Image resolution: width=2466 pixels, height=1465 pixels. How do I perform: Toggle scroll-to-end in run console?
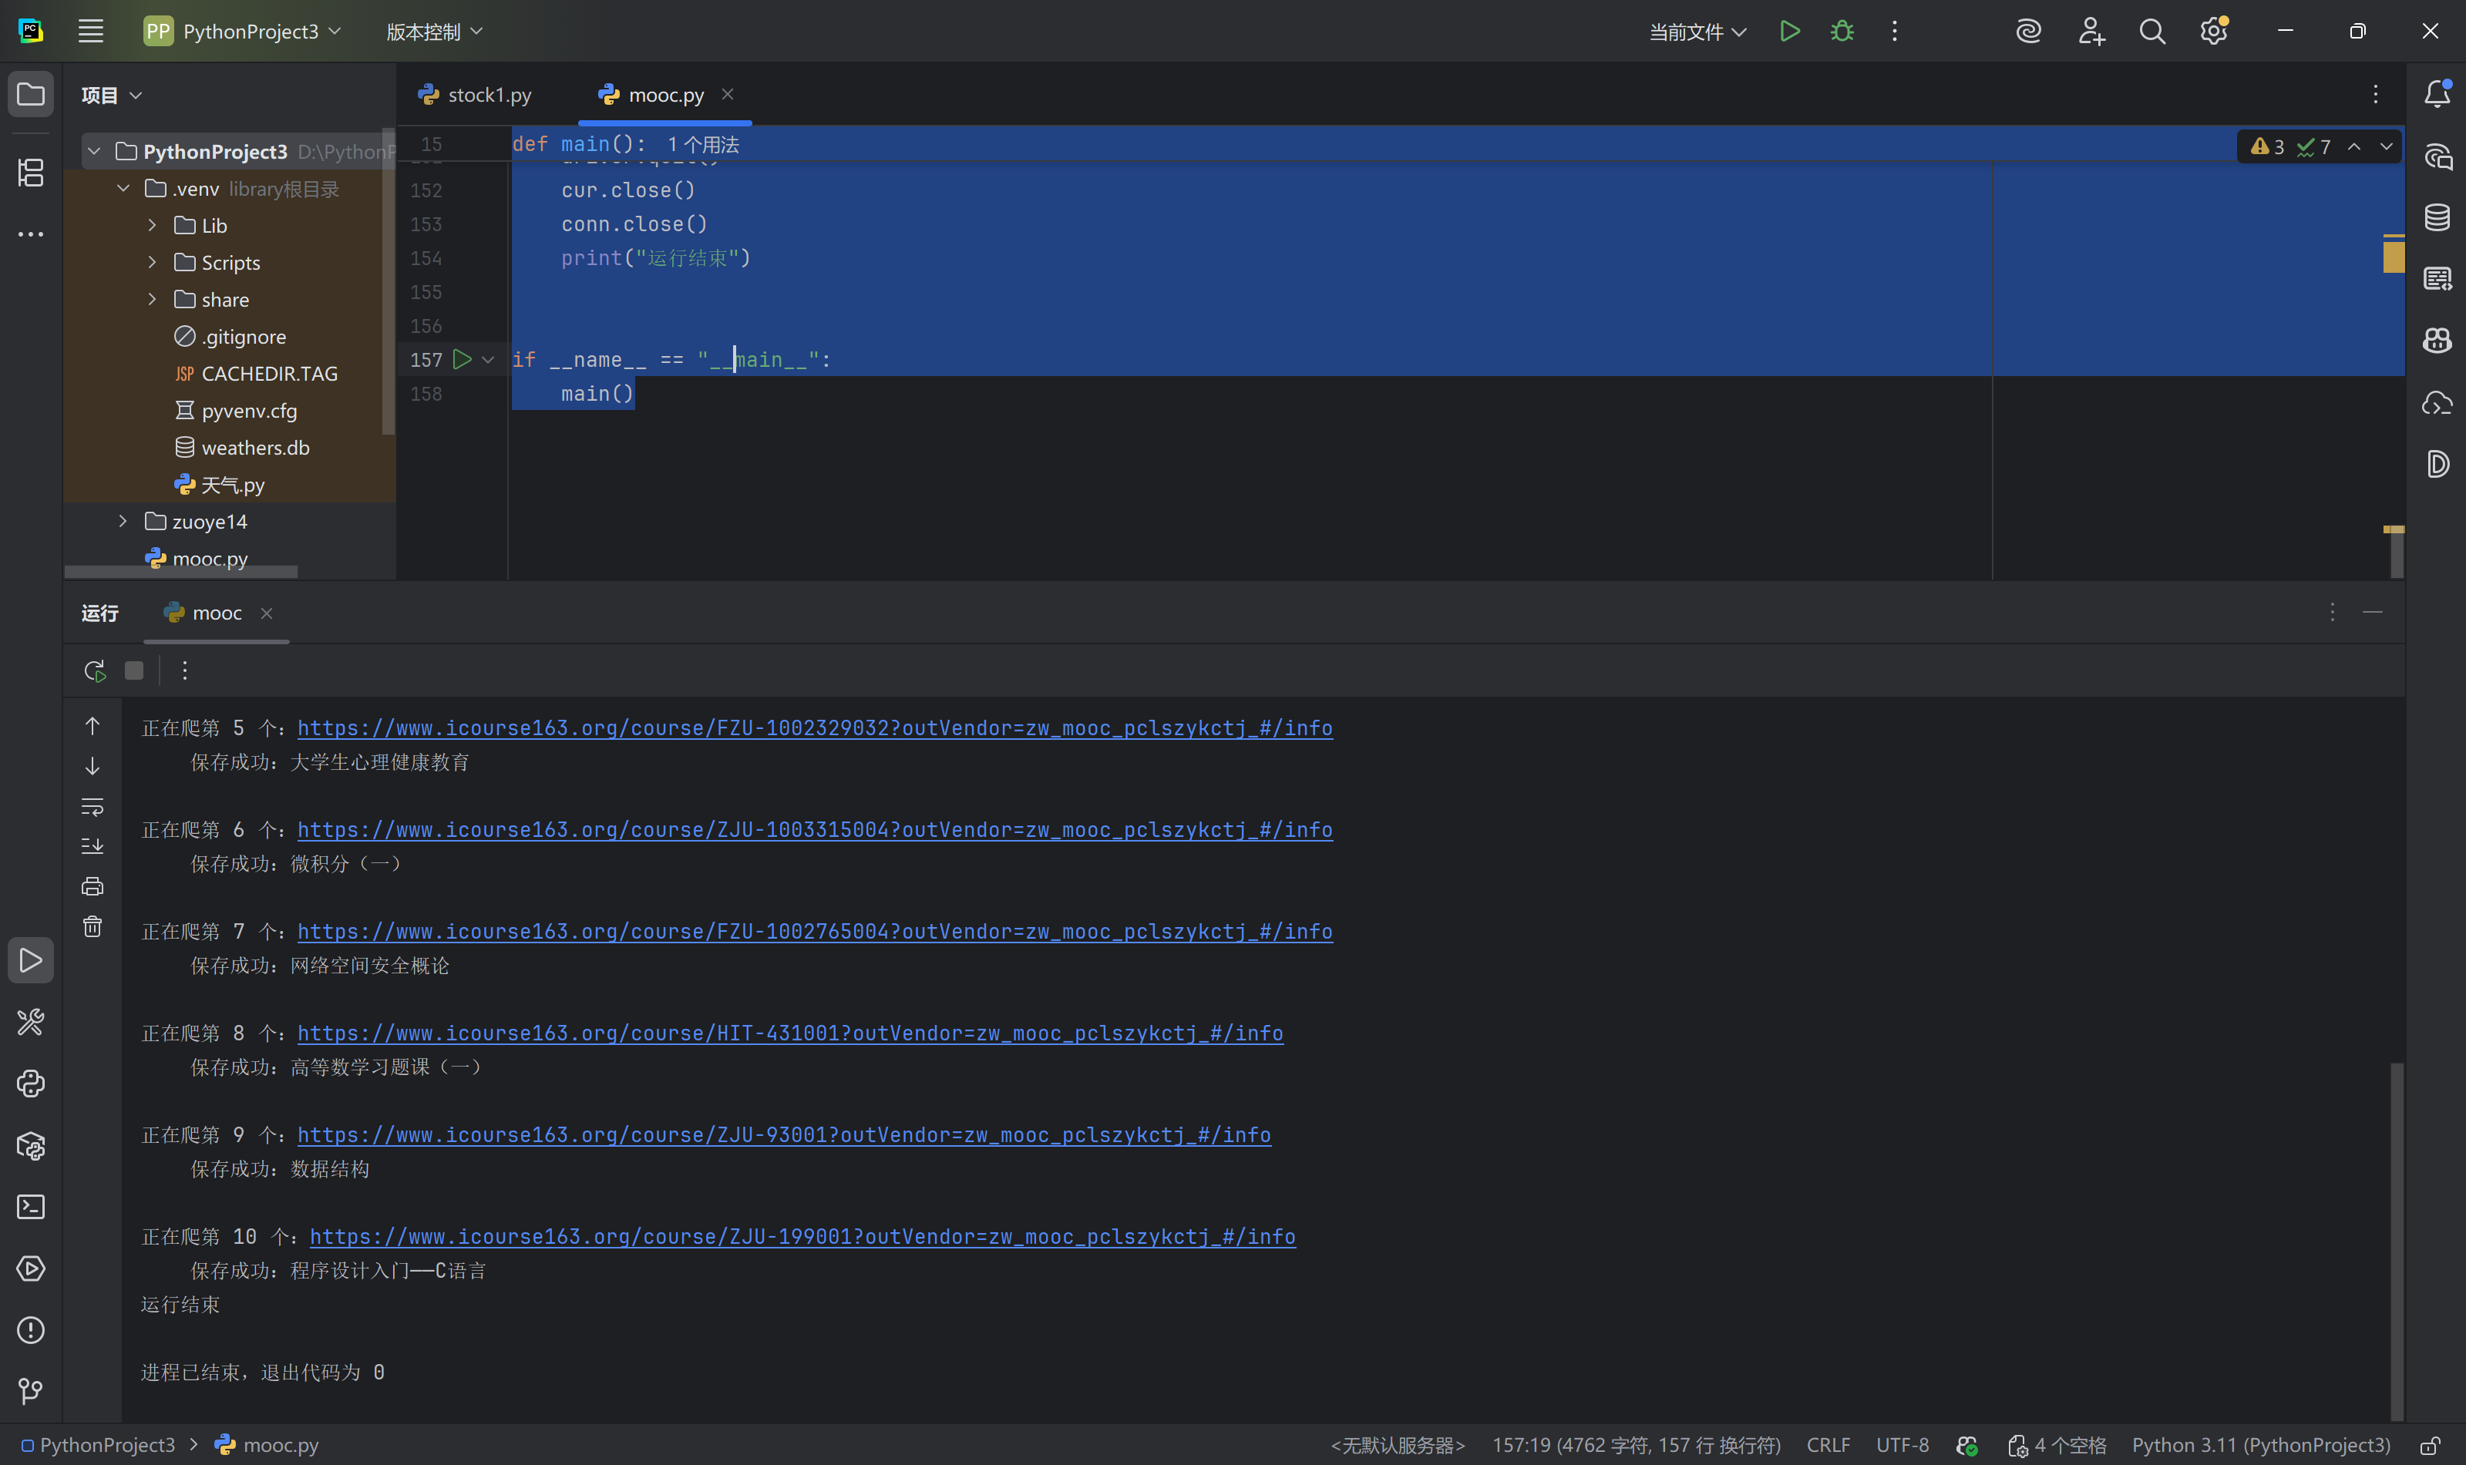pos(93,846)
